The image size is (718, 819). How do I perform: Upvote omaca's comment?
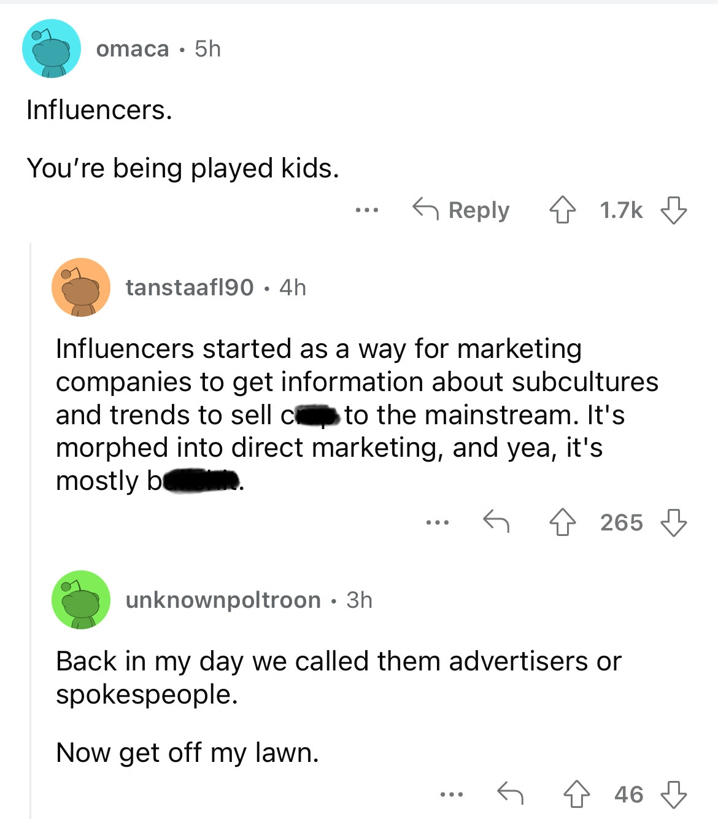(x=563, y=211)
